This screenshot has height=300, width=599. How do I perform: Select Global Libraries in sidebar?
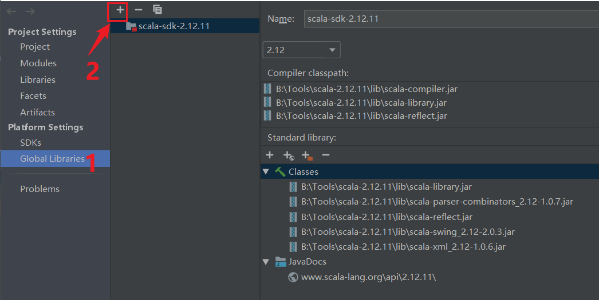coord(55,159)
